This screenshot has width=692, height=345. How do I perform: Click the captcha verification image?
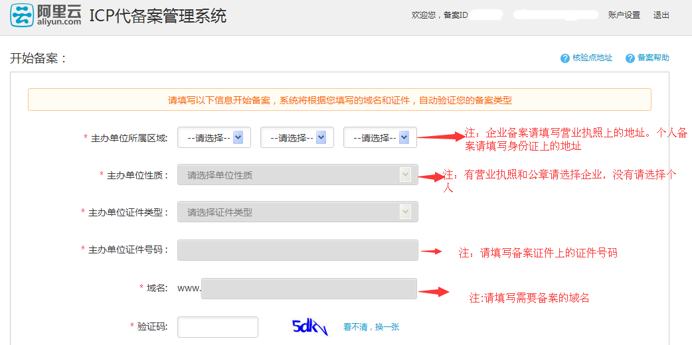point(310,327)
